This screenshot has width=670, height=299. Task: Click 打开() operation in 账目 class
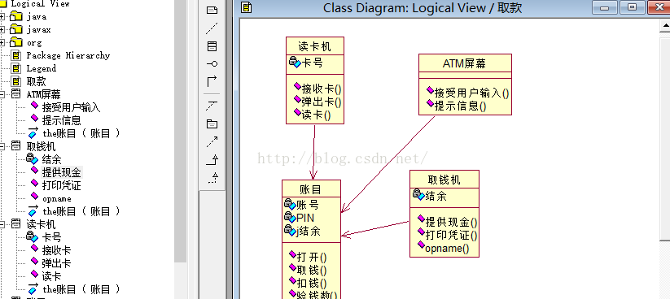tap(312, 258)
